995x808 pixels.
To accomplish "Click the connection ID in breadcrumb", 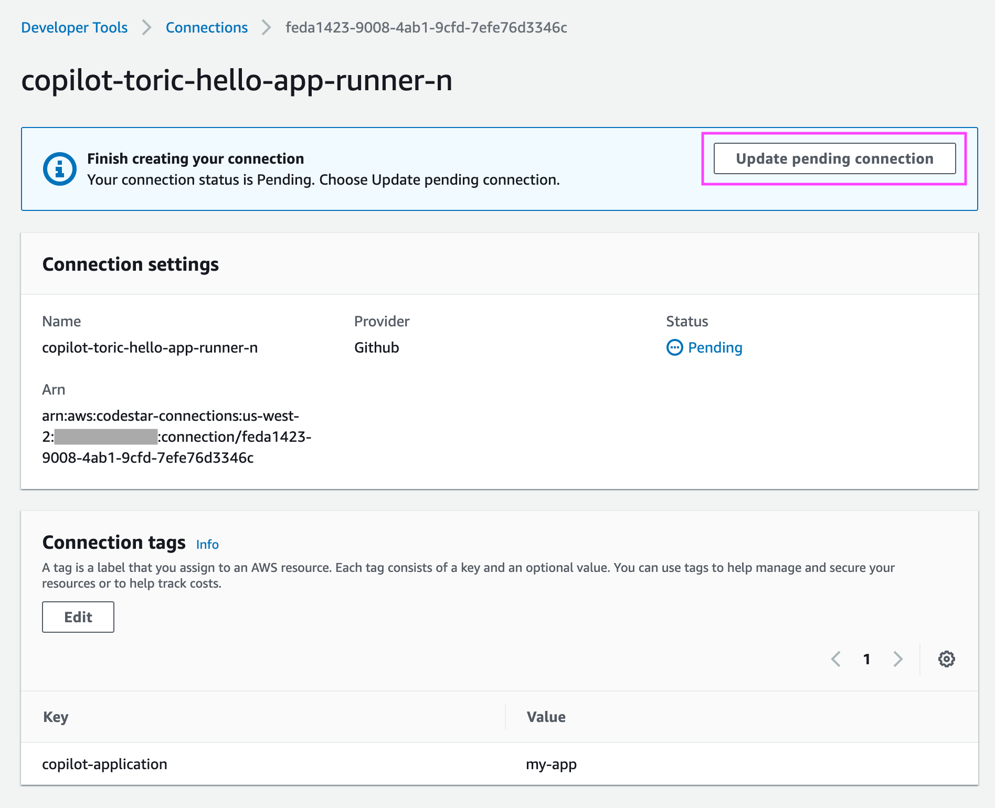I will [426, 27].
